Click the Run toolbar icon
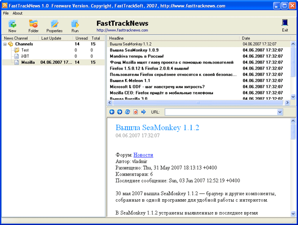Screen dimensions: 298x225 (x=75, y=26)
